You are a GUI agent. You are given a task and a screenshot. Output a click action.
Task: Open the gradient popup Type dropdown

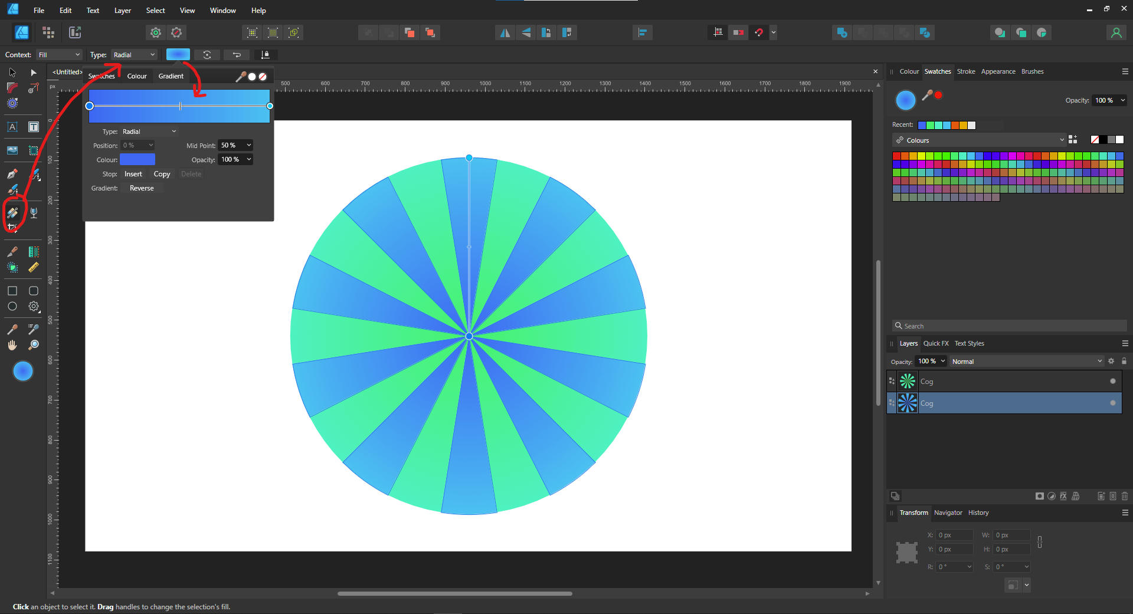pos(149,132)
